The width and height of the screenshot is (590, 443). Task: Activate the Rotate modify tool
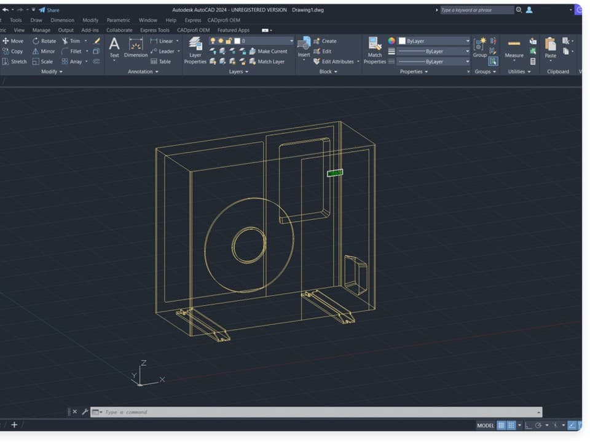coord(44,41)
